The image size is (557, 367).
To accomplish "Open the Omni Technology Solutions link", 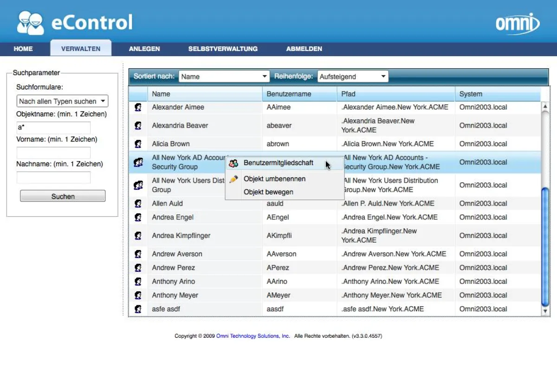I will 253,335.
